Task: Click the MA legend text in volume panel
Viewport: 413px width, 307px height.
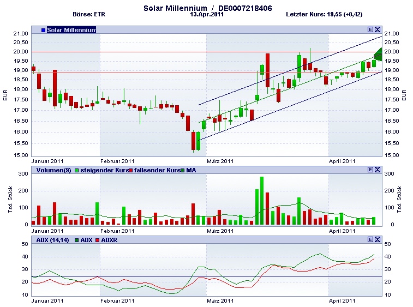Action: (x=191, y=170)
